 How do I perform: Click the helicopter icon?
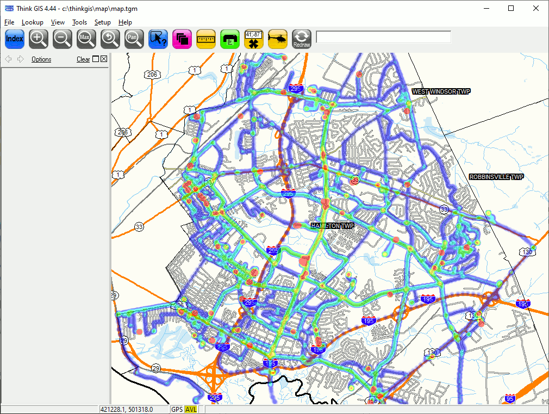278,39
